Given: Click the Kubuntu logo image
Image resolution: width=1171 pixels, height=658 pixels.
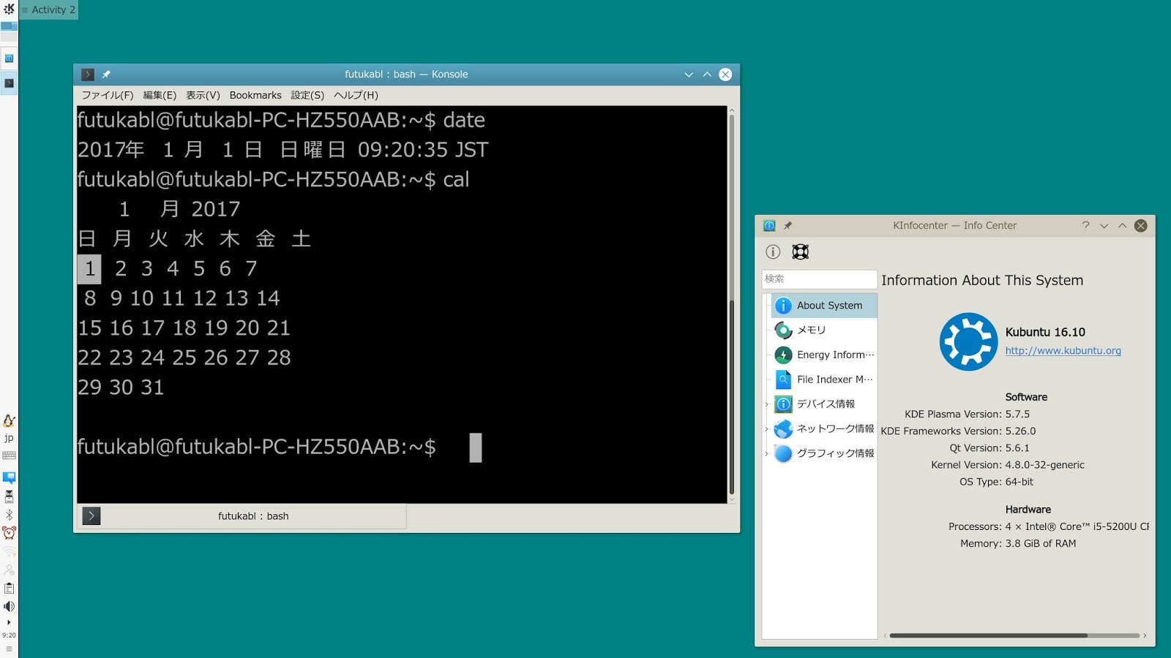Looking at the screenshot, I should 968,341.
